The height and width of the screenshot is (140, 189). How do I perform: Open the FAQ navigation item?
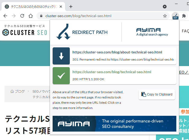pyautogui.click(x=185, y=31)
